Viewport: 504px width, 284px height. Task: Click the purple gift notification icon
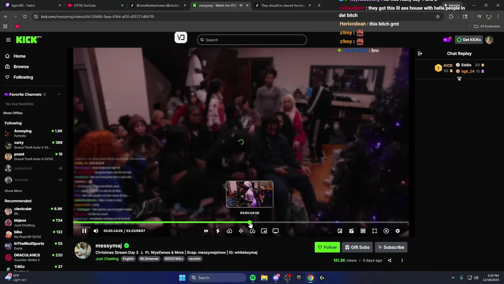point(447,39)
